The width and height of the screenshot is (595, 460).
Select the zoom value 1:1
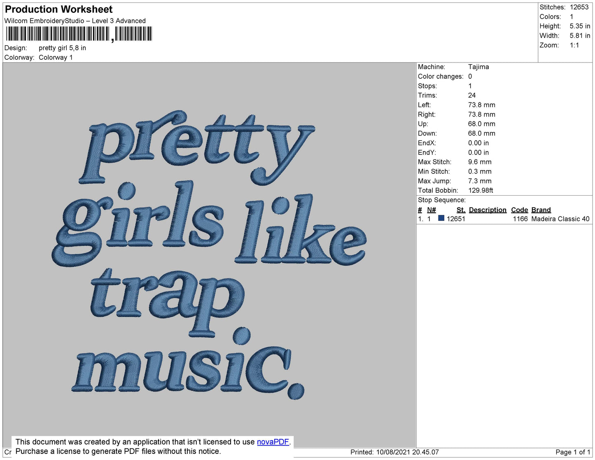(574, 45)
